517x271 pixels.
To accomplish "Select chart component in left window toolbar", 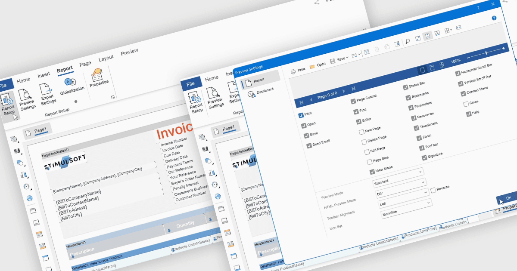I will point(23,175).
